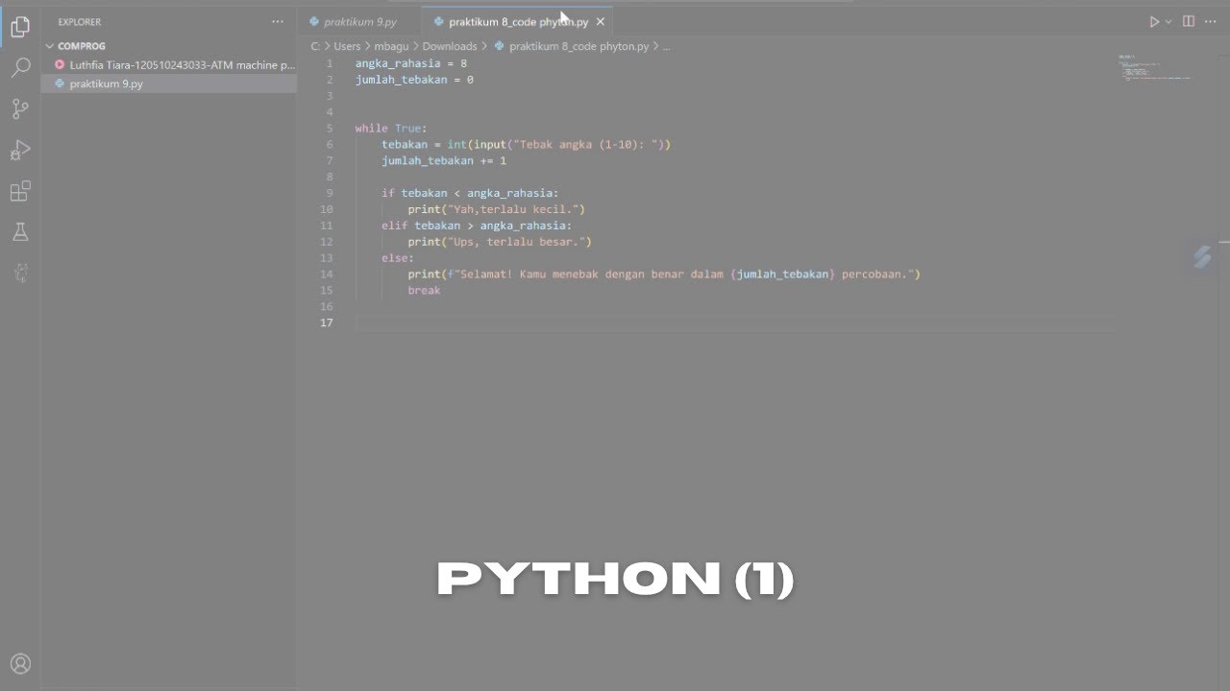Click the 'Yah,terlalu kecil.' print line

(496, 209)
